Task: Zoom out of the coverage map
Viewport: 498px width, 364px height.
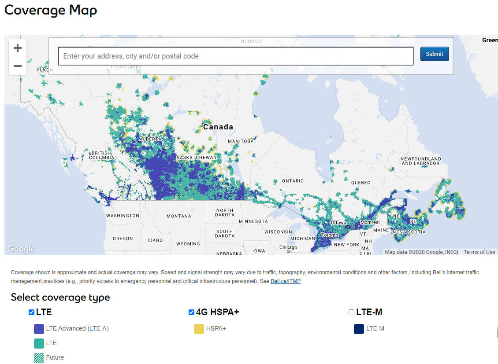Action: coord(18,66)
